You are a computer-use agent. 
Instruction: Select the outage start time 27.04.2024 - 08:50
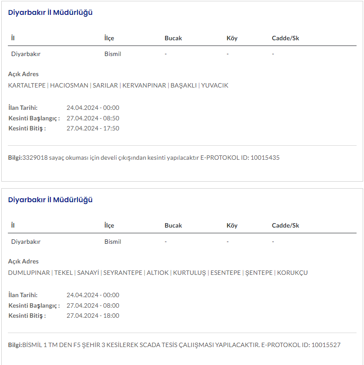(x=93, y=118)
